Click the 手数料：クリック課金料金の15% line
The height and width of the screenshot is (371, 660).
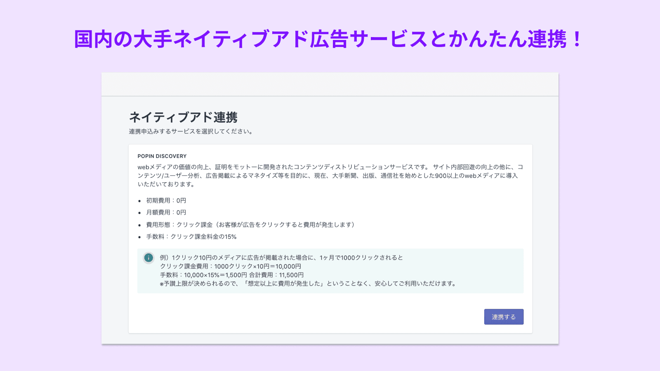tap(191, 237)
